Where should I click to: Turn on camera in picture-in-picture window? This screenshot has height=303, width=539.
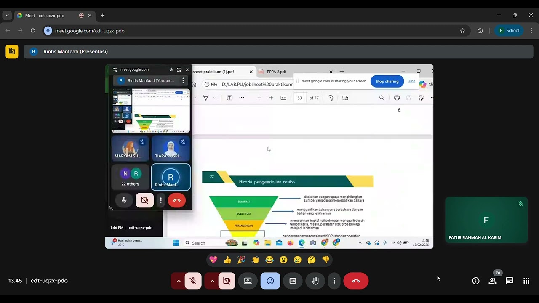click(x=145, y=200)
